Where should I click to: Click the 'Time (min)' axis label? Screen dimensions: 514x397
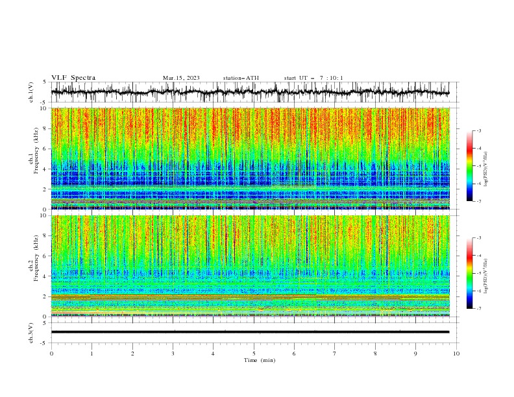[x=260, y=360]
